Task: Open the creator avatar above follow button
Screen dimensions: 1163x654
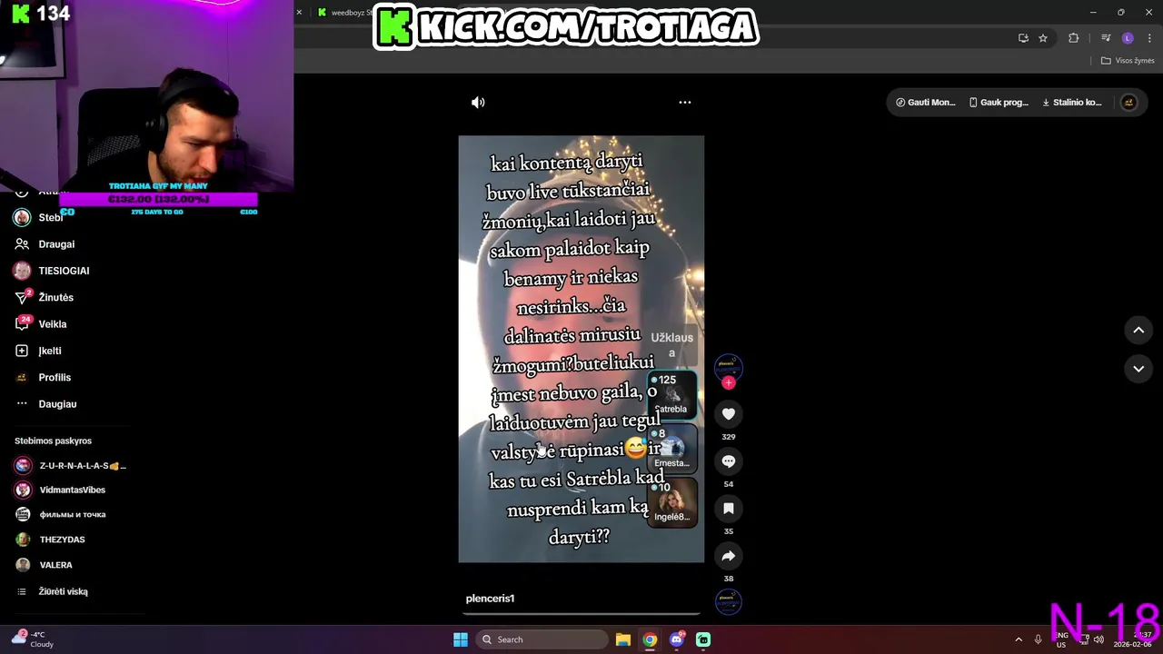Action: pos(729,366)
